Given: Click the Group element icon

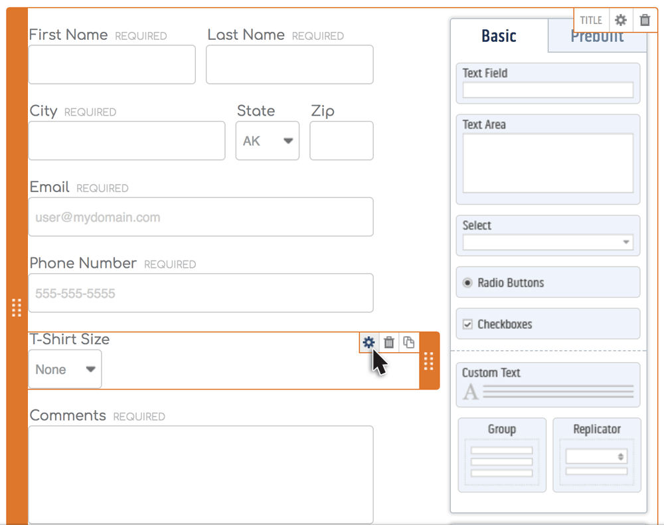Looking at the screenshot, I should [x=501, y=455].
